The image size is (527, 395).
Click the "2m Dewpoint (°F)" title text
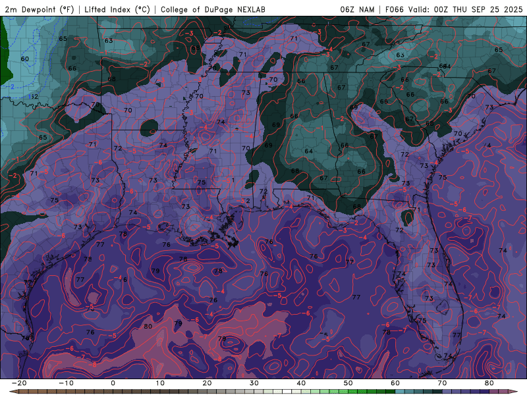click(39, 9)
